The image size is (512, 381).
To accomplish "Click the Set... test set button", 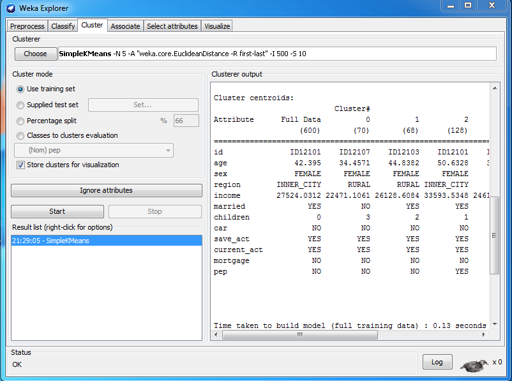I will tap(143, 105).
